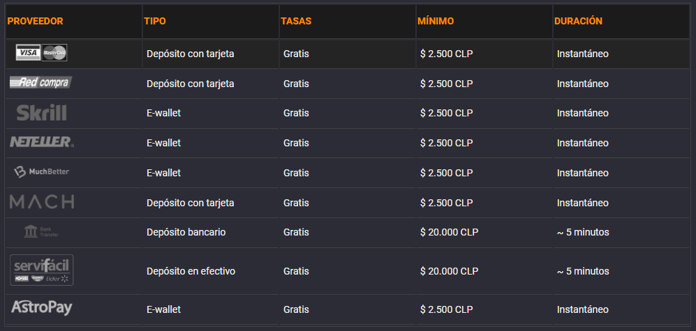Click the TASAS column header
Image resolution: width=696 pixels, height=331 pixels.
pyautogui.click(x=296, y=22)
